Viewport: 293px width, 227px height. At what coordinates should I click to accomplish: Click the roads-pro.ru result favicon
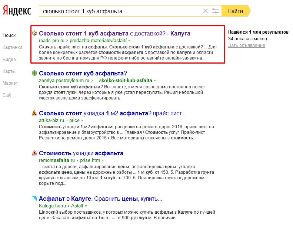34,33
